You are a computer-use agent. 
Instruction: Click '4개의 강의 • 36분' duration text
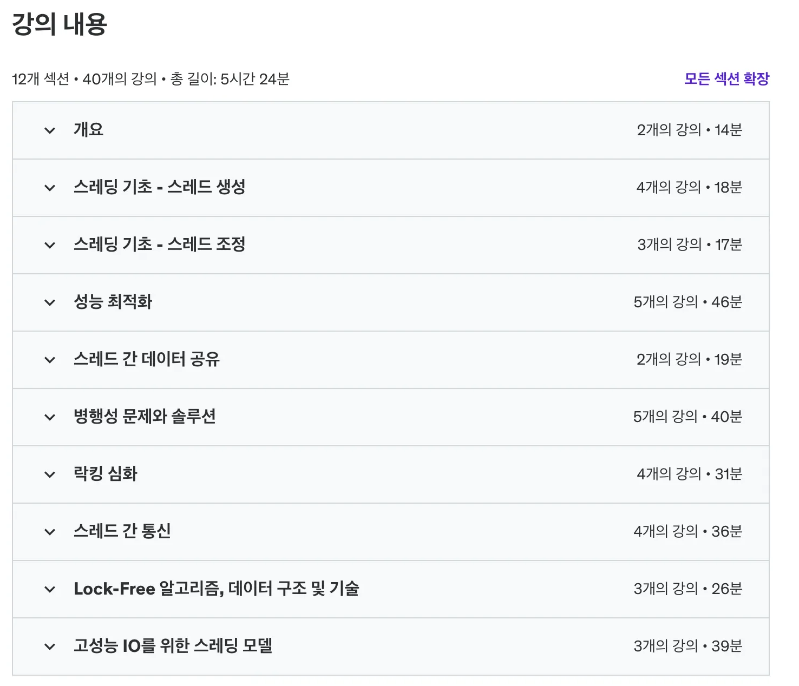(687, 531)
